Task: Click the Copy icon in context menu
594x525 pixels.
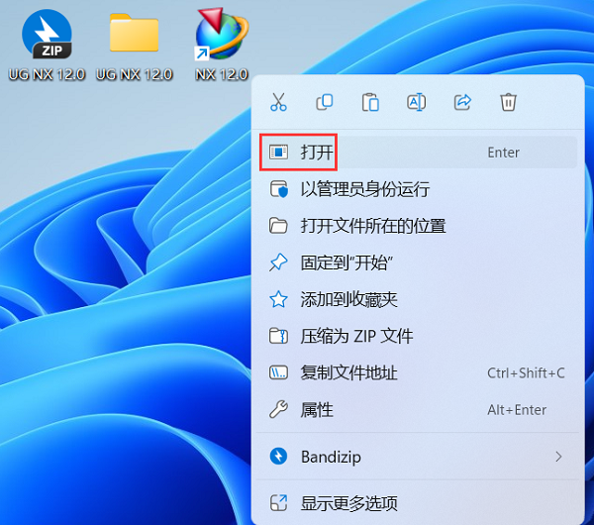Action: pos(325,102)
